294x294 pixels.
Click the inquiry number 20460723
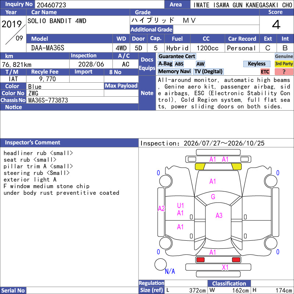(51, 5)
